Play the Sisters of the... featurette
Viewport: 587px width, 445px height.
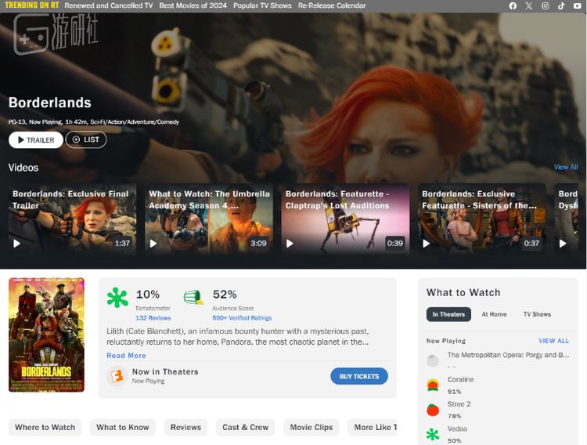426,244
